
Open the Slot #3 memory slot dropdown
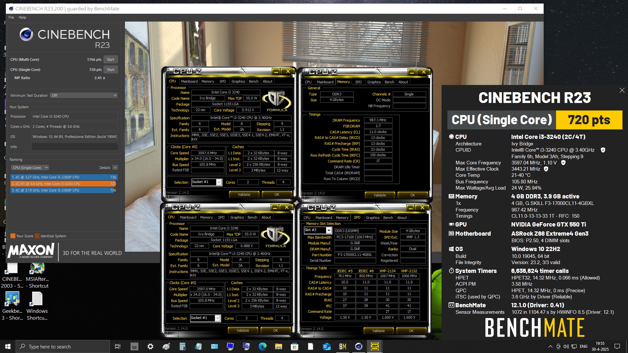tap(318, 230)
